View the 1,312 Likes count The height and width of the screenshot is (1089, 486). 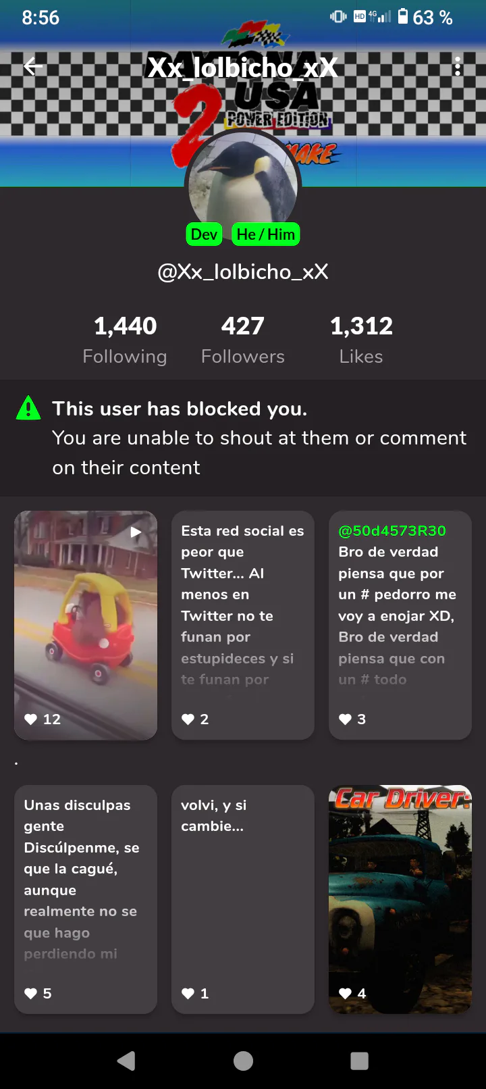(361, 339)
